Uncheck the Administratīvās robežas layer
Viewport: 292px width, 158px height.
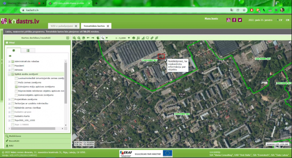13,62
